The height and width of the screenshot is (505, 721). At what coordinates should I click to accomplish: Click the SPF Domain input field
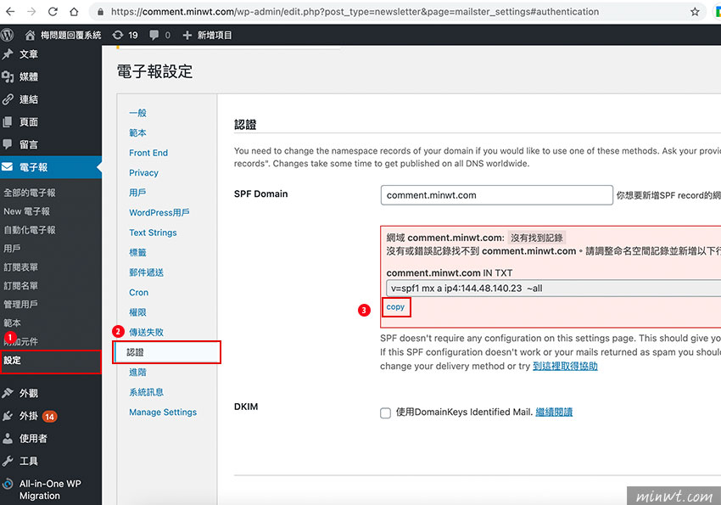click(496, 195)
